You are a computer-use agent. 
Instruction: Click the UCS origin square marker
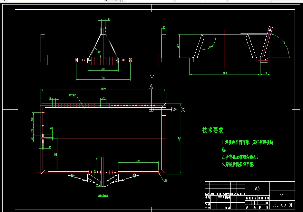[x=151, y=110]
